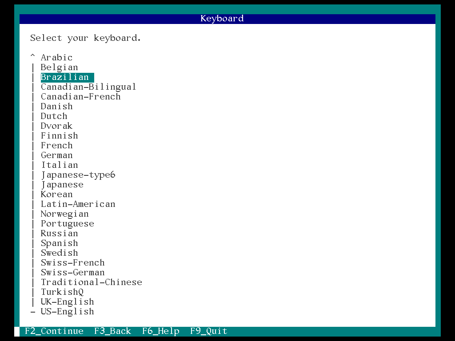
Task: Select the UK-English keyboard
Action: click(68, 302)
